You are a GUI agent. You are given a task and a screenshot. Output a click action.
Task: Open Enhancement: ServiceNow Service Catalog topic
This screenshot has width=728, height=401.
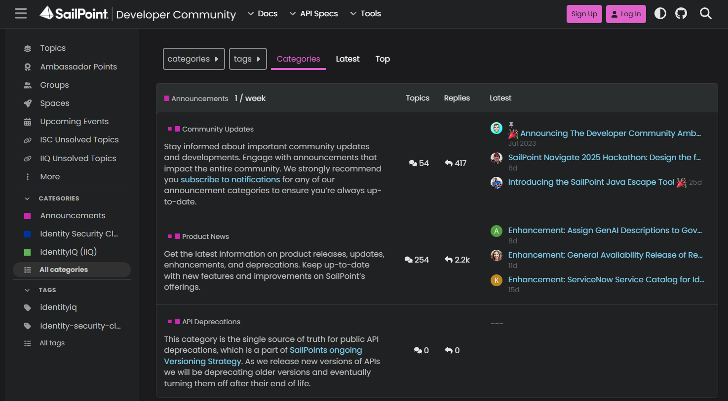(606, 279)
